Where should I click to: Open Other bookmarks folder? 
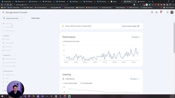pos(168,8)
